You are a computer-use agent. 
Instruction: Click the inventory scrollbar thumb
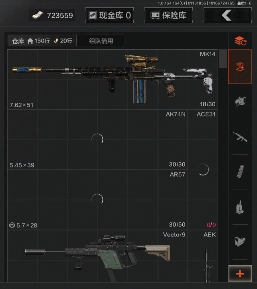[223, 59]
